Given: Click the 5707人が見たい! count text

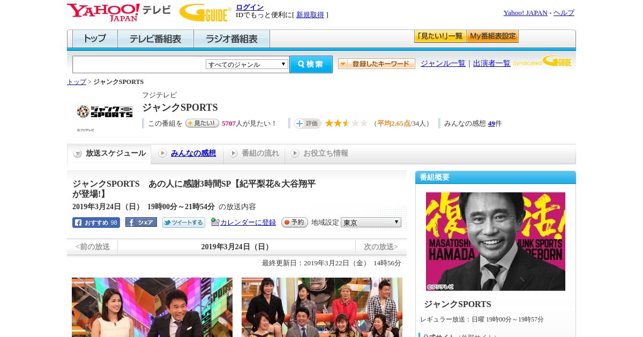Looking at the screenshot, I should [249, 124].
